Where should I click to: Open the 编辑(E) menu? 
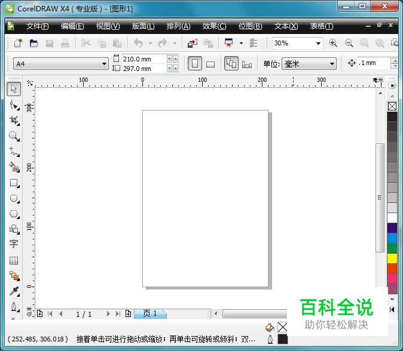72,26
